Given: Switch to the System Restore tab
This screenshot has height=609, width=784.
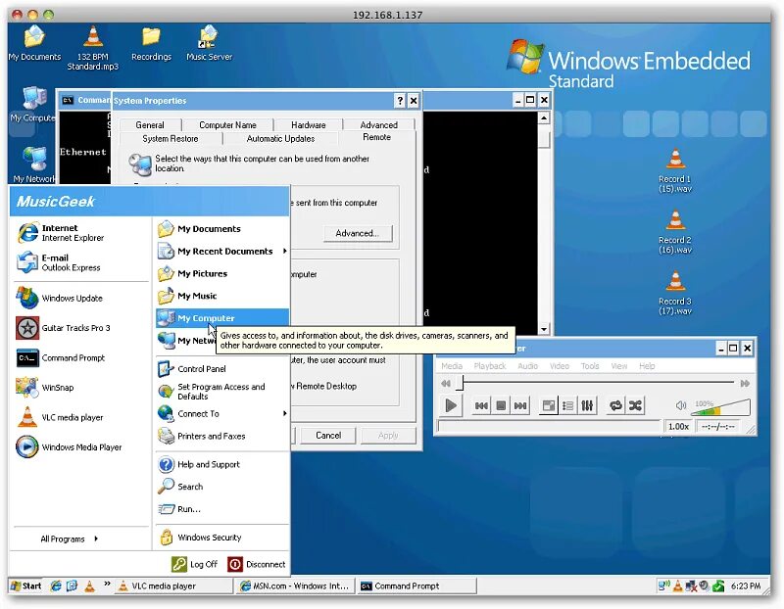Looking at the screenshot, I should pos(171,138).
